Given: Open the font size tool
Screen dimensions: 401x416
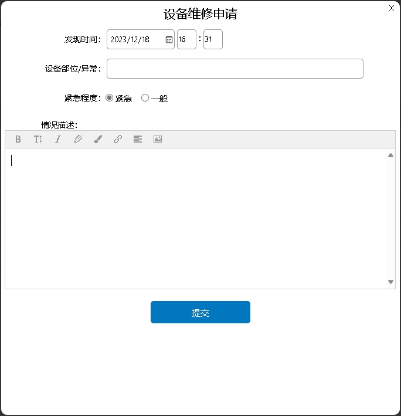Looking at the screenshot, I should point(38,139).
